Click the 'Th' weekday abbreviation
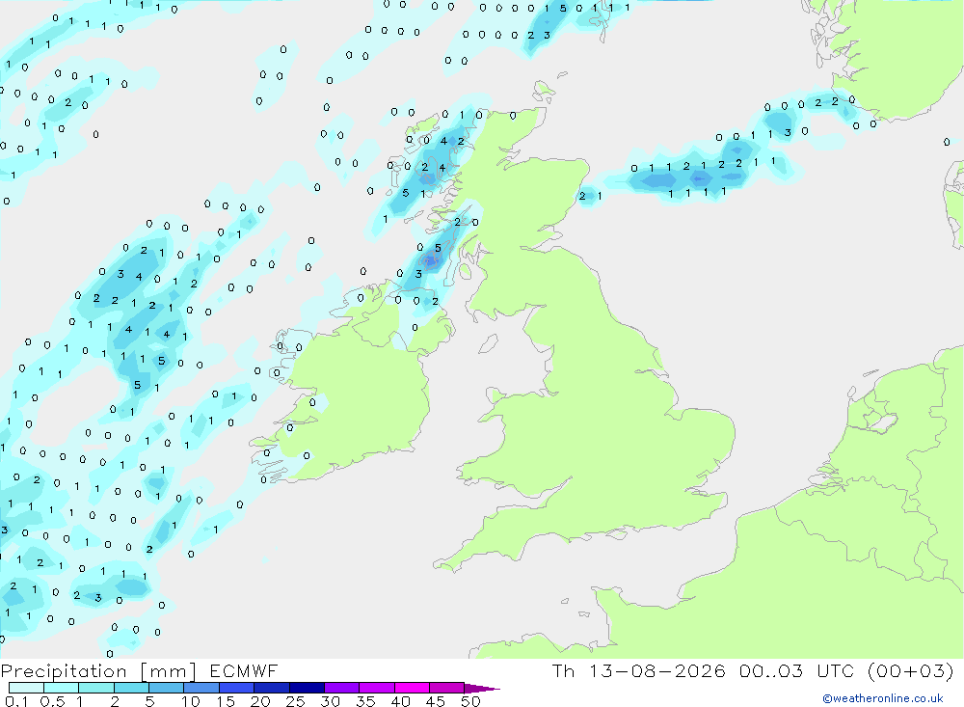 563,670
